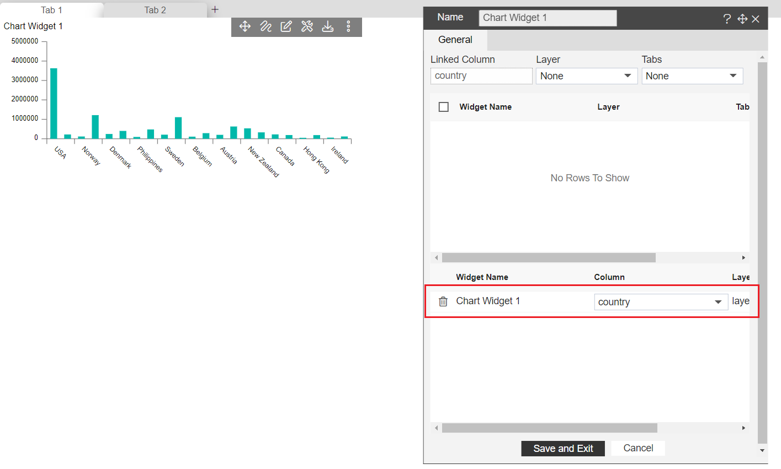Click the tall USA bar in chart
781x469 pixels.
tap(54, 103)
